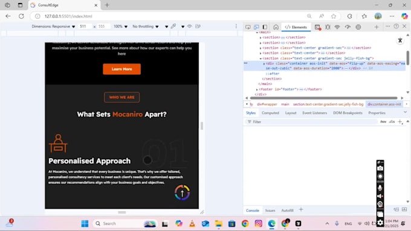Add a drawer tool with plus icon
This screenshot has width=411, height=231.
pos(301,209)
